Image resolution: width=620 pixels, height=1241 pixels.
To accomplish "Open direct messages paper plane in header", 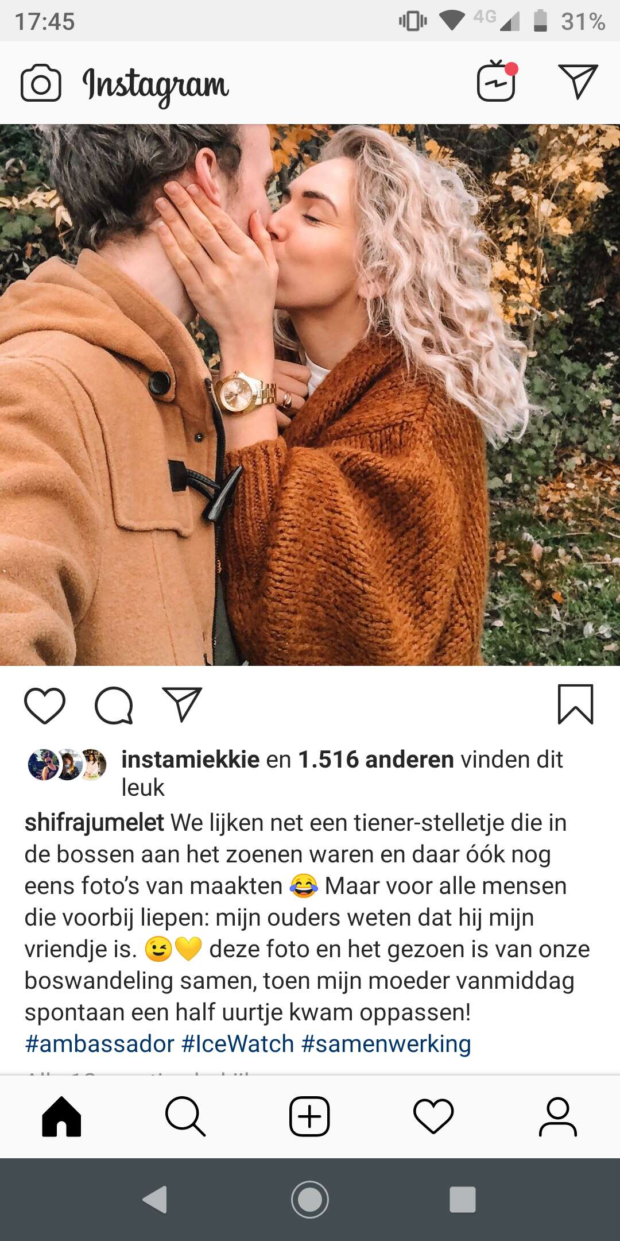I will tap(578, 81).
